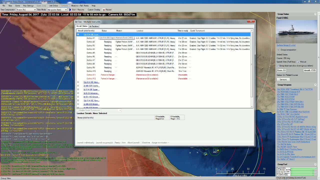Click the red Record button icon
This screenshot has height=180, width=320.
point(104,10)
